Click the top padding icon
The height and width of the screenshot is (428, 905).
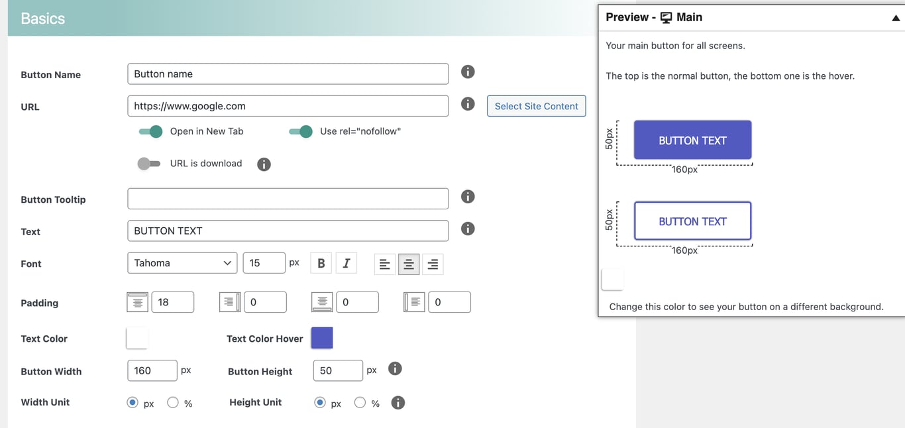click(x=136, y=301)
